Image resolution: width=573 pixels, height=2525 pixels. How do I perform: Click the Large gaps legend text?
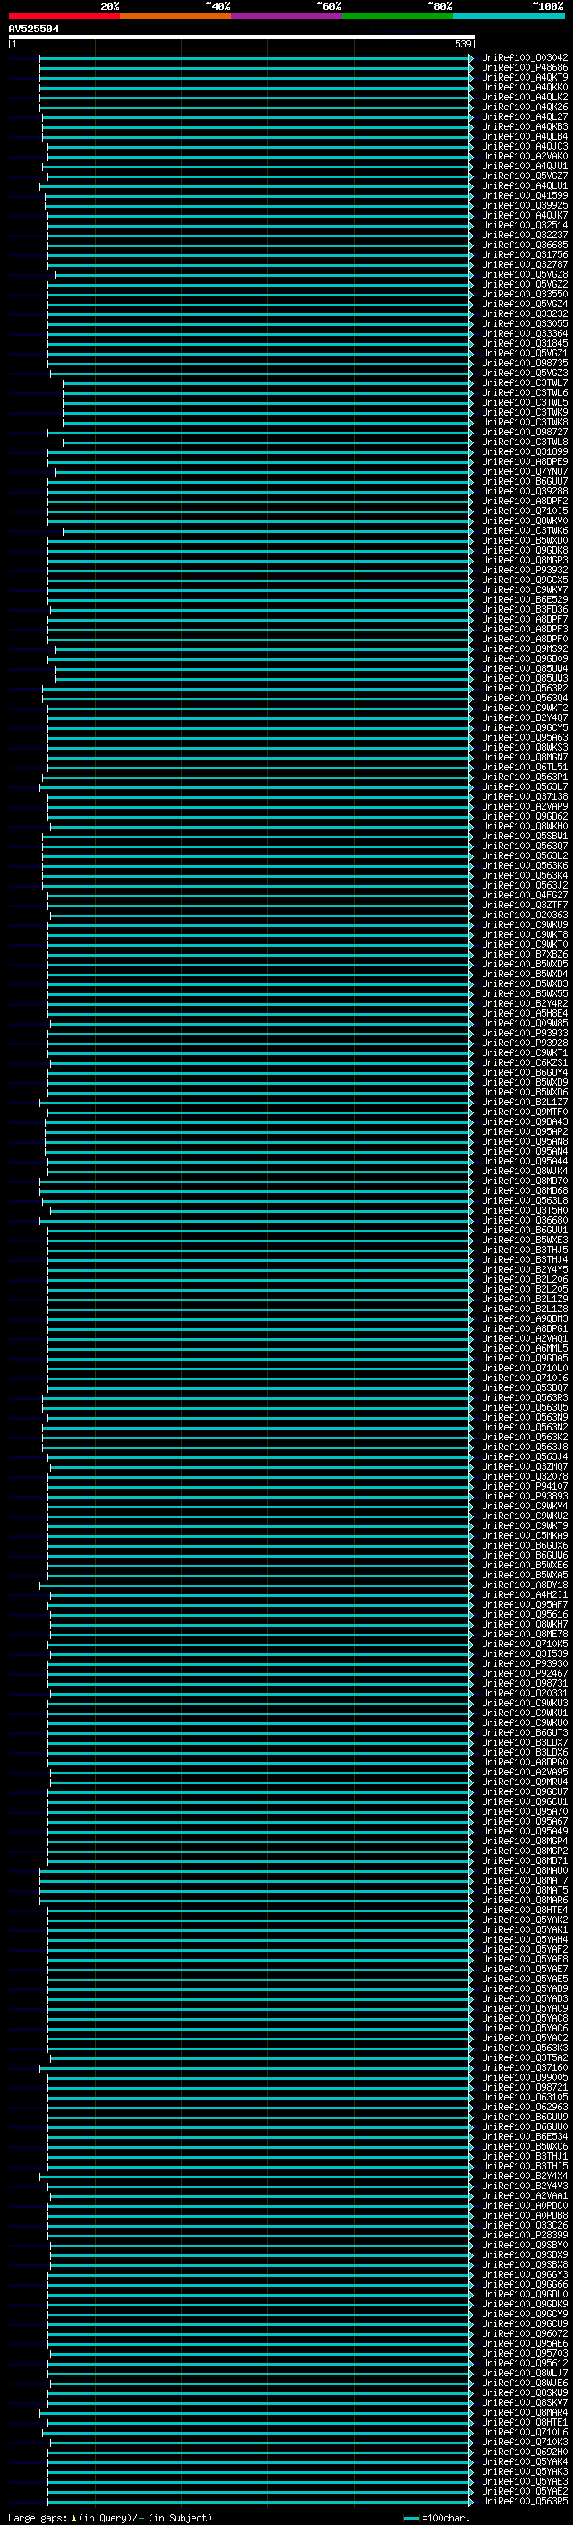click(110, 2517)
